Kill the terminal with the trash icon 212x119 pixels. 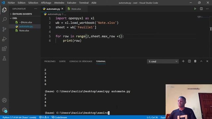point(195,61)
